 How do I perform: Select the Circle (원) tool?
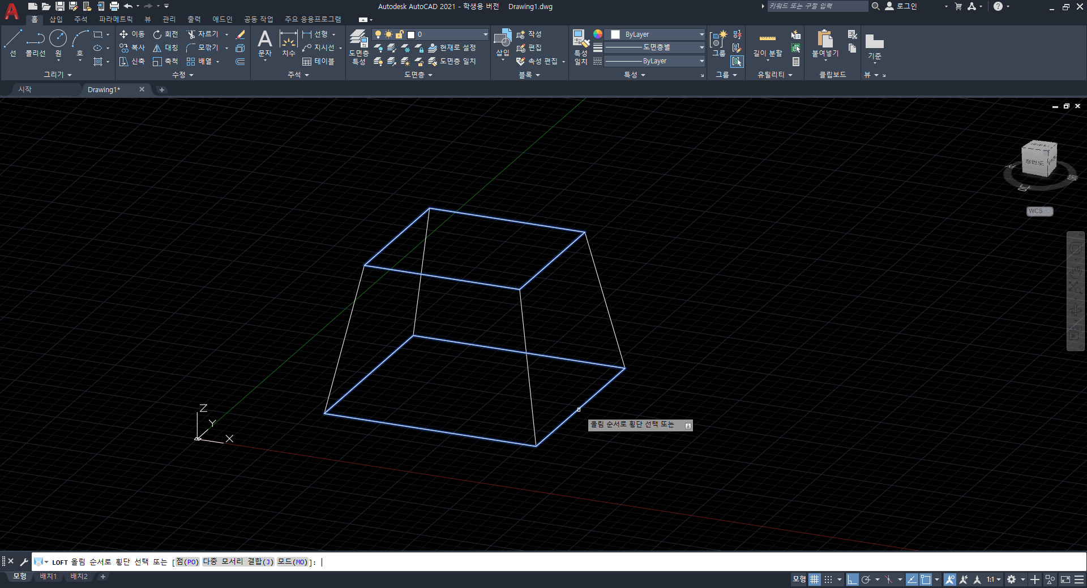pyautogui.click(x=58, y=43)
